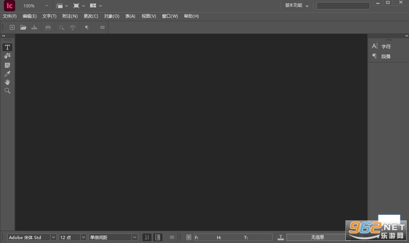
Task: Open the arrange documents dropdown
Action: (x=96, y=5)
